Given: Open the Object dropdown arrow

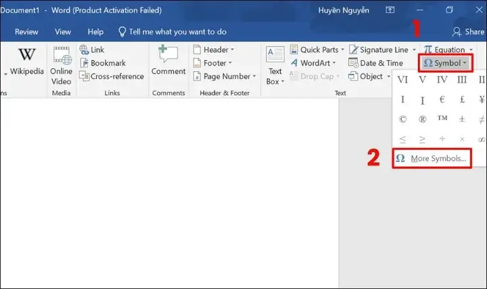Looking at the screenshot, I should click(388, 76).
